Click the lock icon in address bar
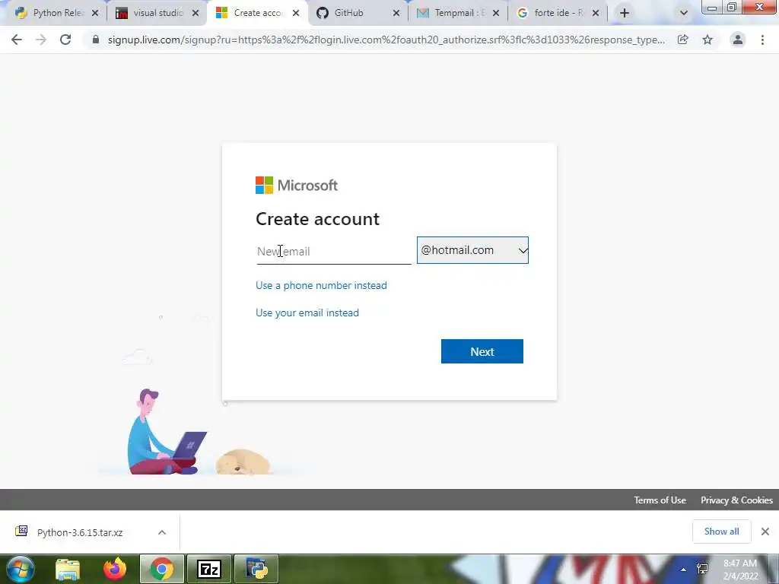The width and height of the screenshot is (779, 584). (x=95, y=40)
